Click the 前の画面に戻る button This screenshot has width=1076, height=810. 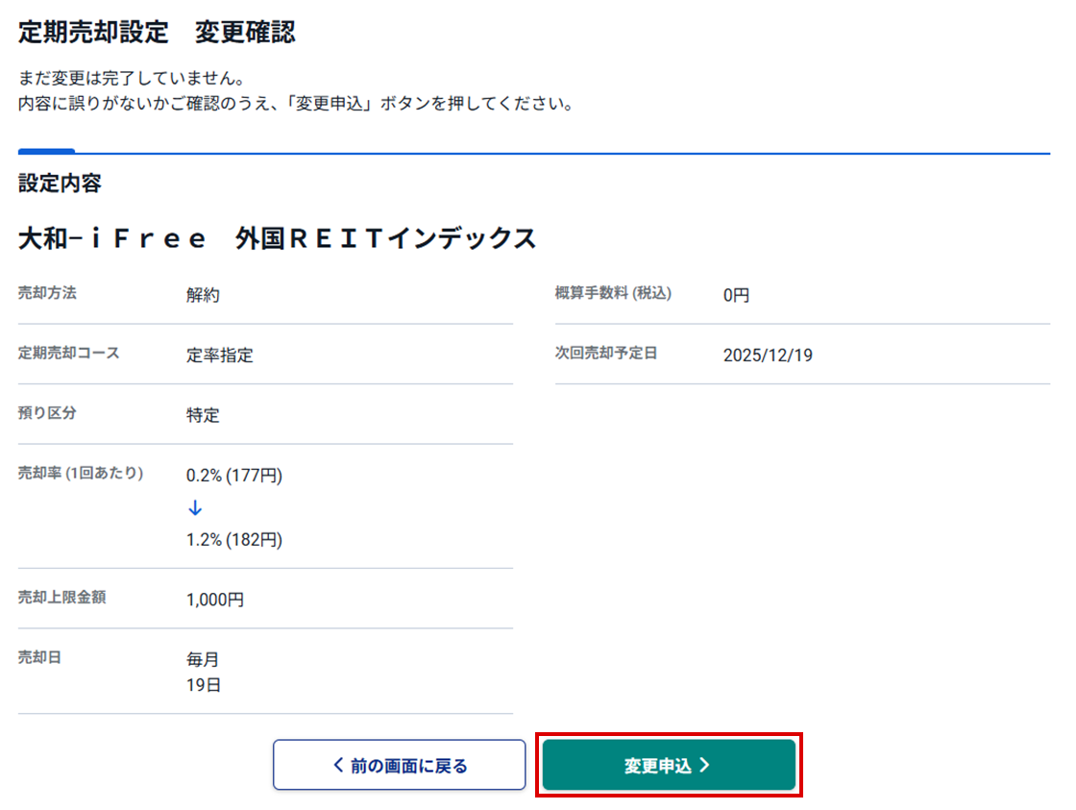[x=399, y=765]
